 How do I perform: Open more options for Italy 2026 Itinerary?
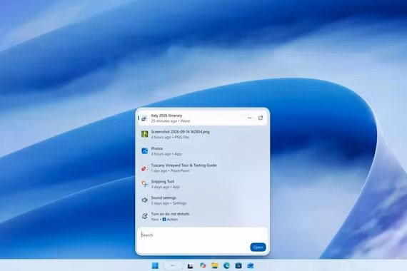click(249, 118)
